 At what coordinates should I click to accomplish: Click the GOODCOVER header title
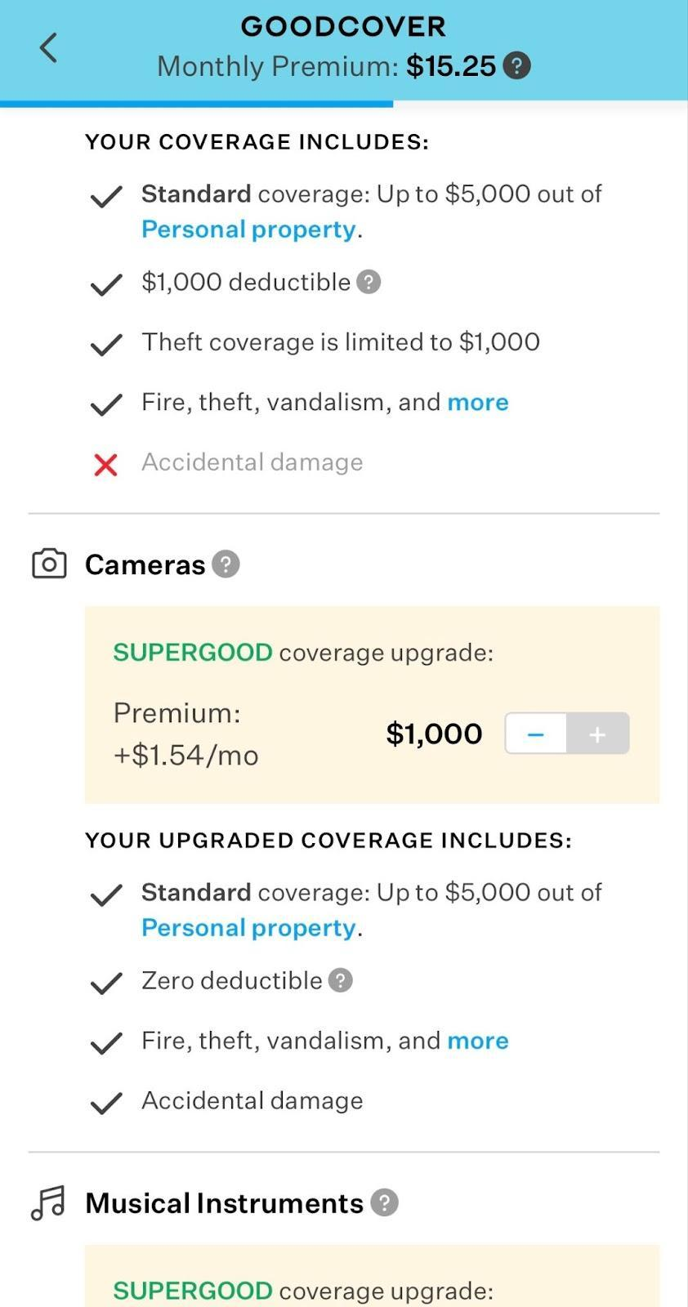tap(343, 25)
